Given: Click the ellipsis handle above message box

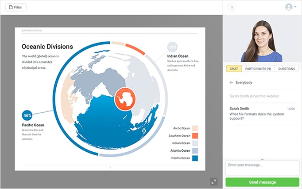Looking at the screenshot, I should click(x=262, y=159).
